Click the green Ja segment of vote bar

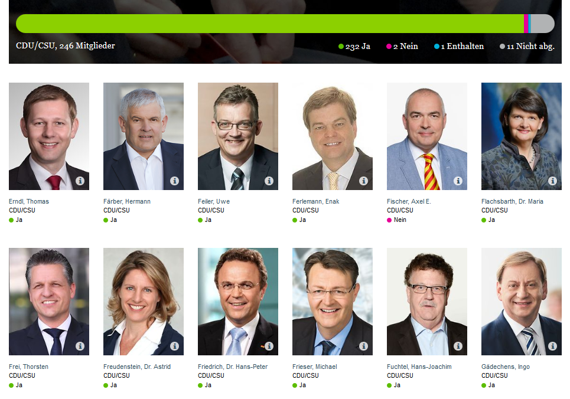coord(270,24)
